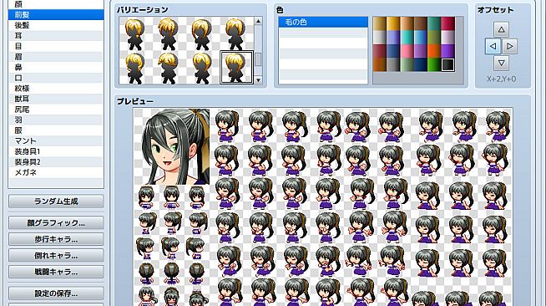Select 服 in the parts list

pos(56,130)
